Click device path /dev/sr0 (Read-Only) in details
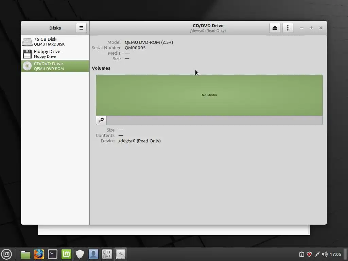348x261 pixels. 140,141
